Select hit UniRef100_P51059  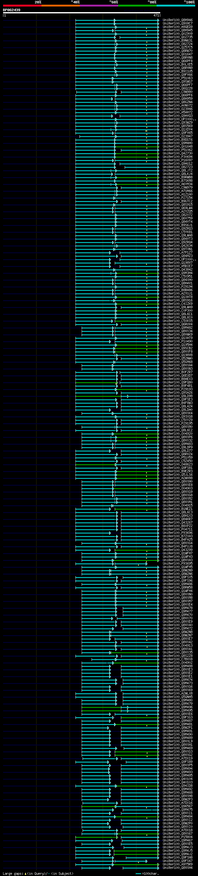[x=178, y=457]
